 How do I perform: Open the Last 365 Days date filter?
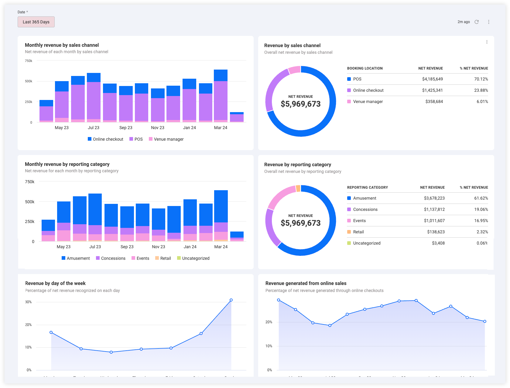click(36, 22)
